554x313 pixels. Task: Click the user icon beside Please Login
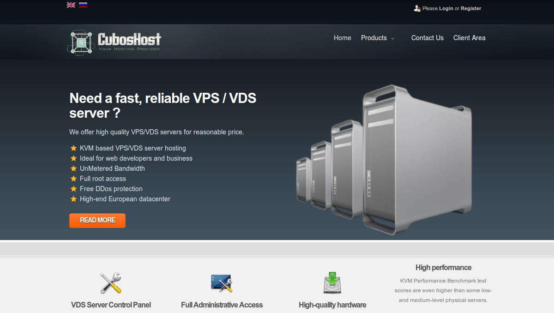point(417,8)
